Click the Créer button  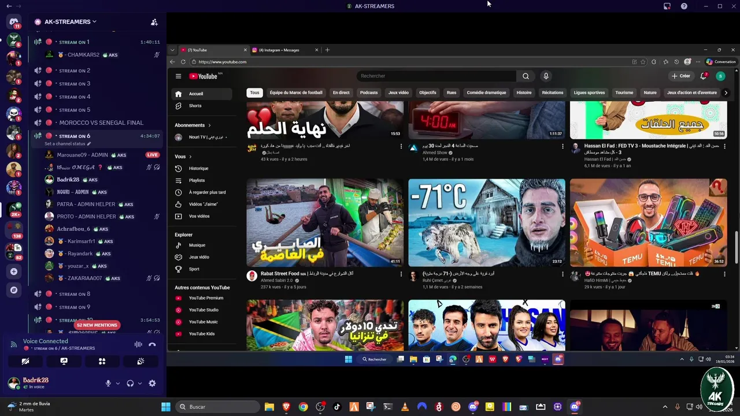[x=681, y=76]
